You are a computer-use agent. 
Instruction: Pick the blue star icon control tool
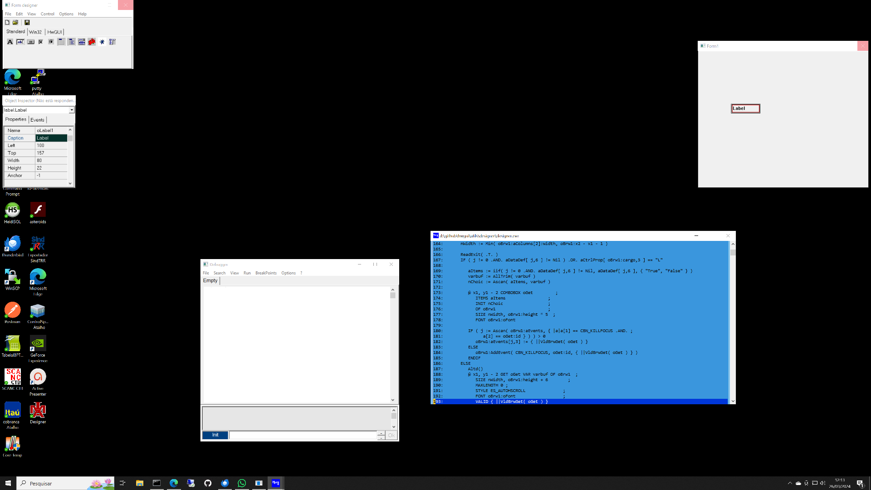[x=102, y=42]
